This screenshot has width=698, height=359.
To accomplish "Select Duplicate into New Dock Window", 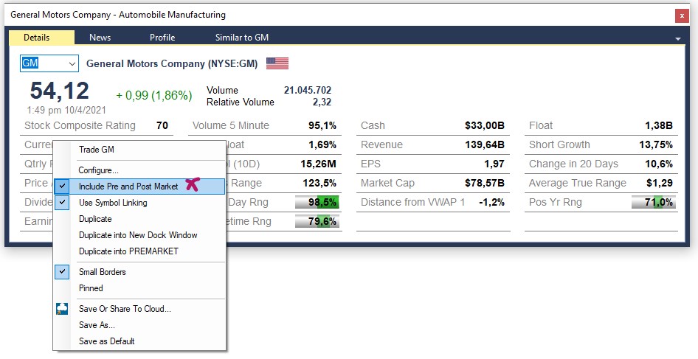I will [x=138, y=235].
